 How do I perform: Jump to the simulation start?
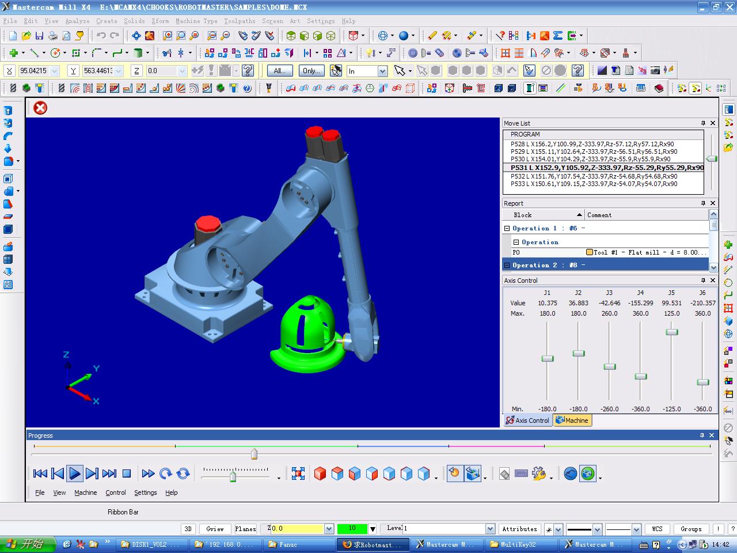click(40, 474)
